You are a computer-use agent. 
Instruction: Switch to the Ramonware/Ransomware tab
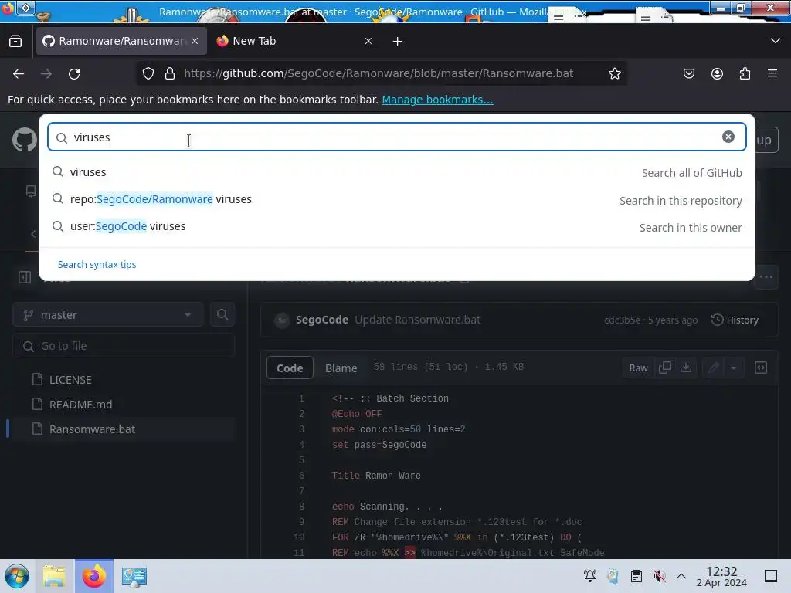point(121,41)
